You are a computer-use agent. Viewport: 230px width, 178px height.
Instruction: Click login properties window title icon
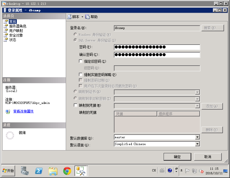pos(5,10)
